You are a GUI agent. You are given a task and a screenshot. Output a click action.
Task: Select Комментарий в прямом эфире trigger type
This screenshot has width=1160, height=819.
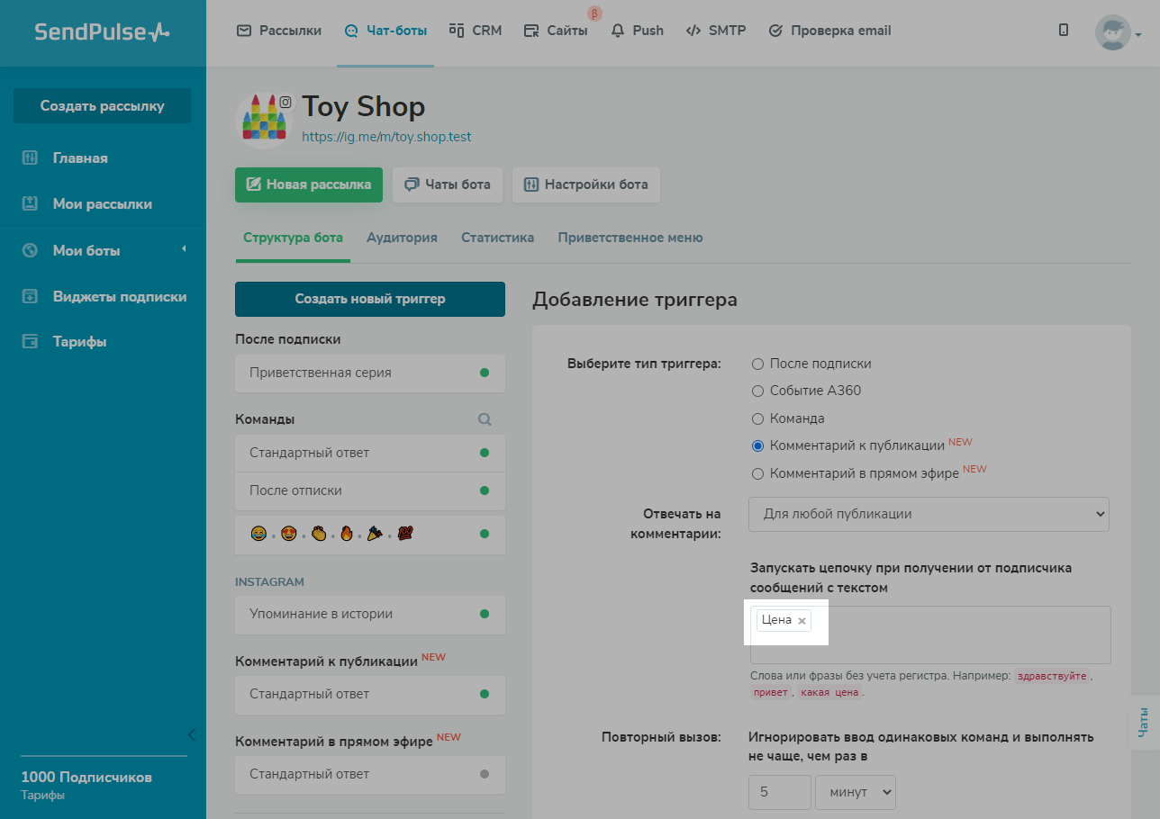pos(757,473)
